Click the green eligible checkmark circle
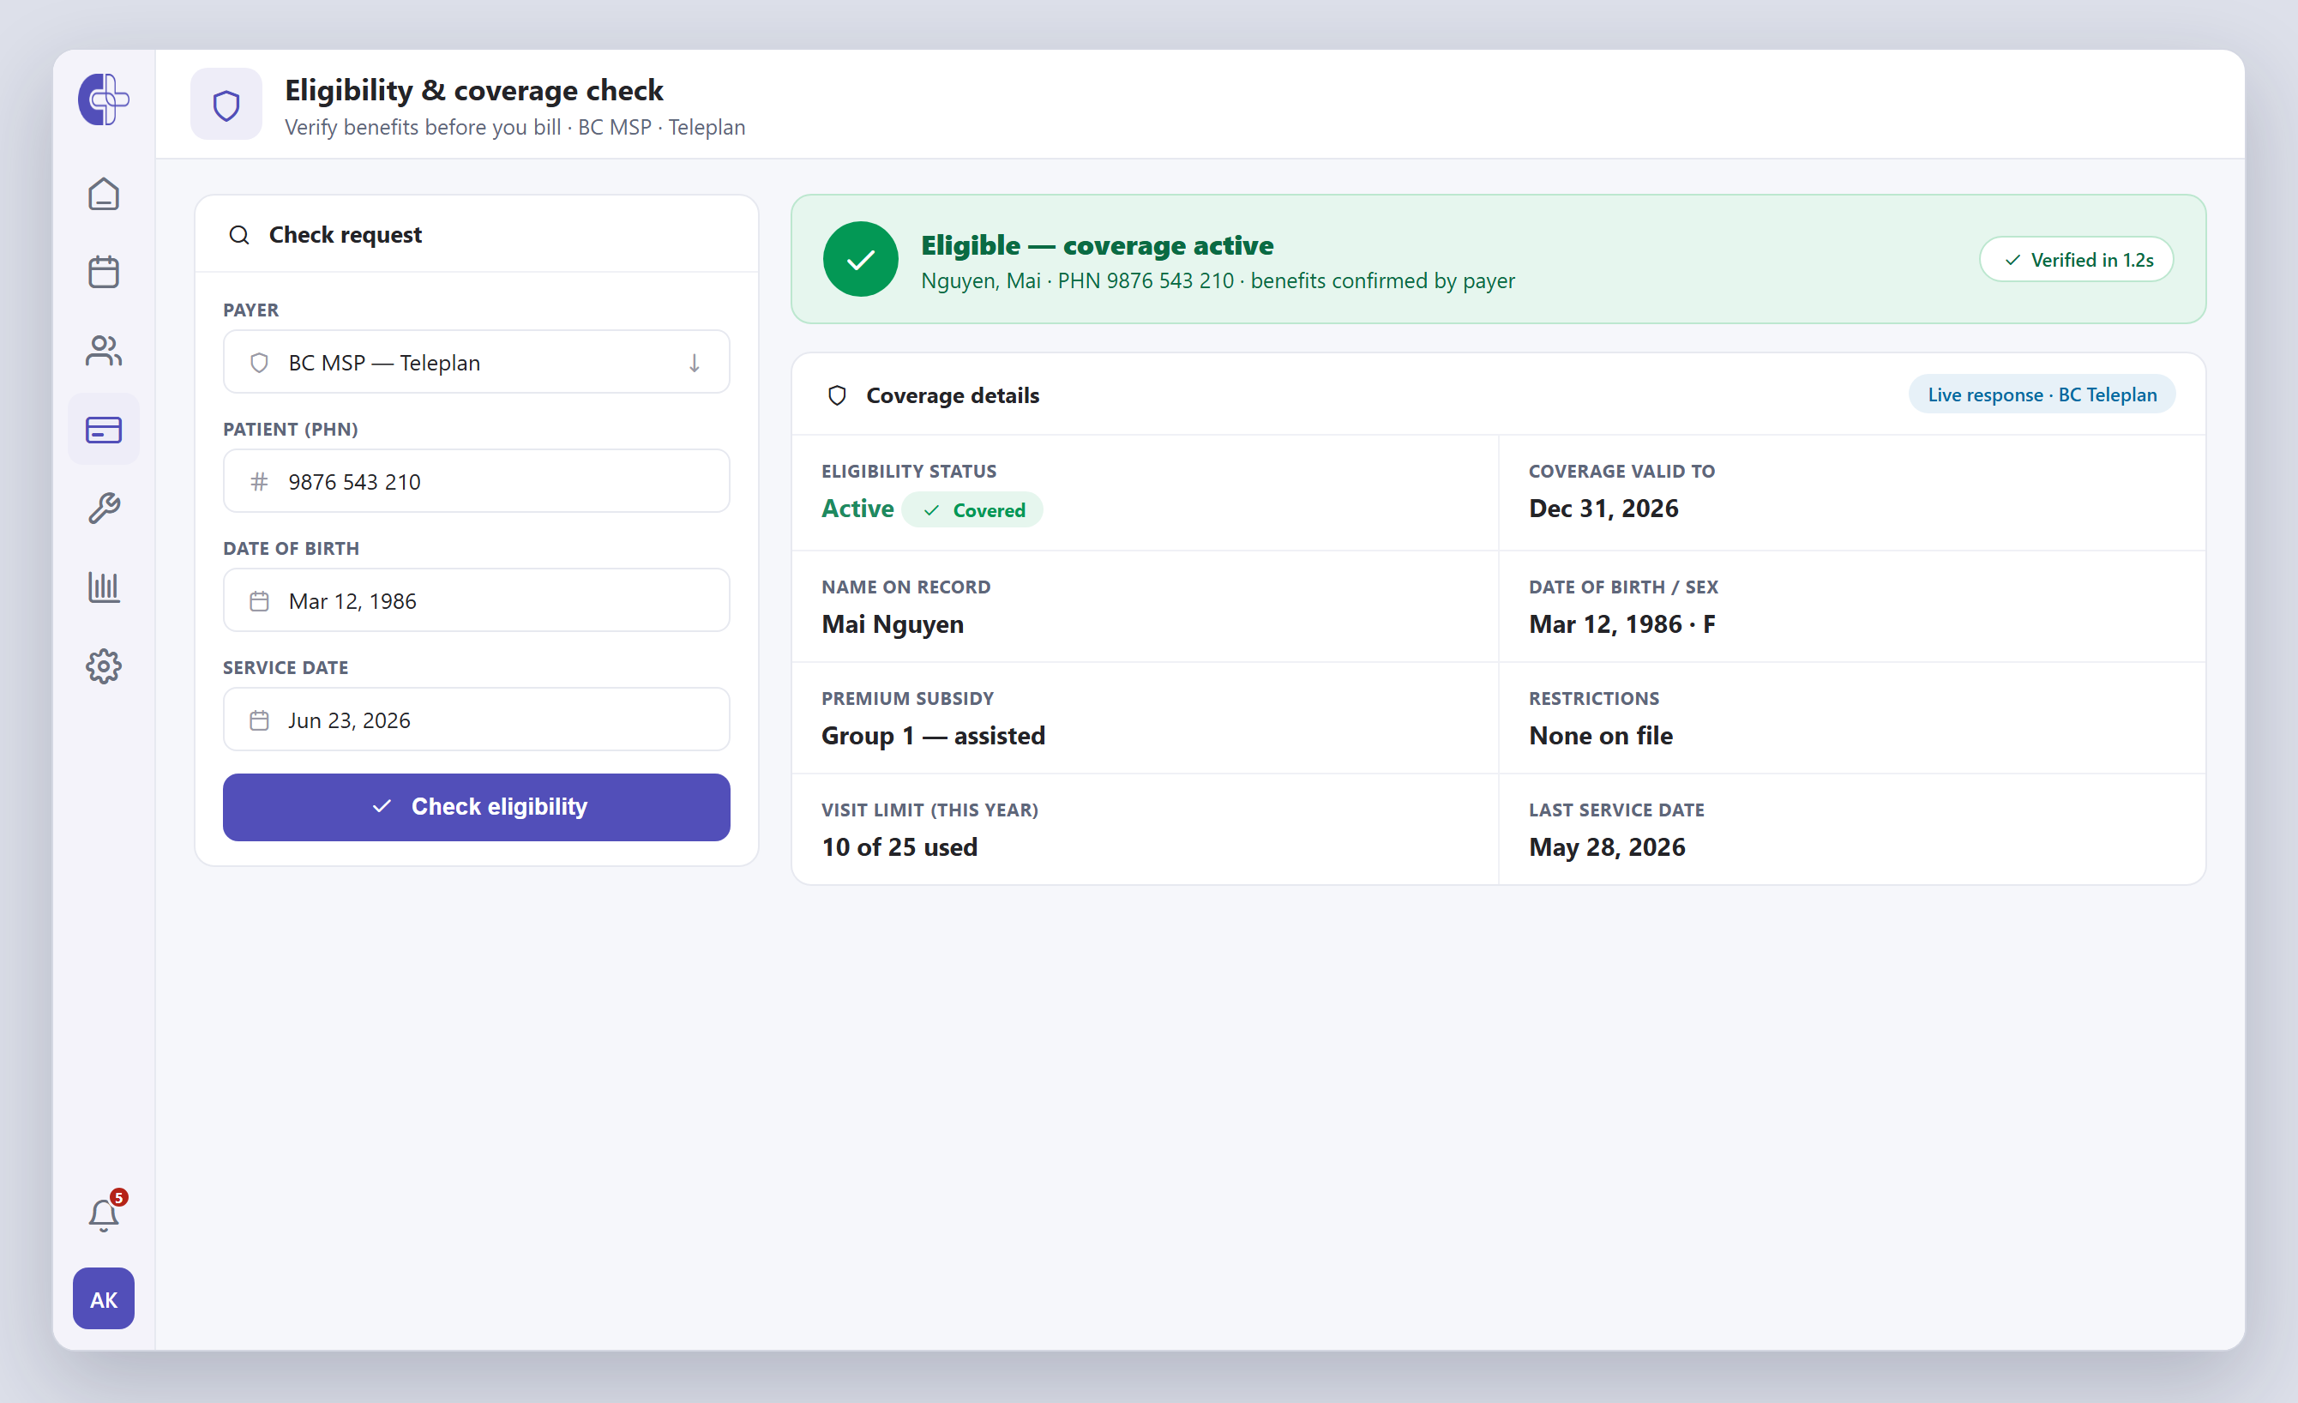The height and width of the screenshot is (1403, 2298). pyautogui.click(x=861, y=259)
